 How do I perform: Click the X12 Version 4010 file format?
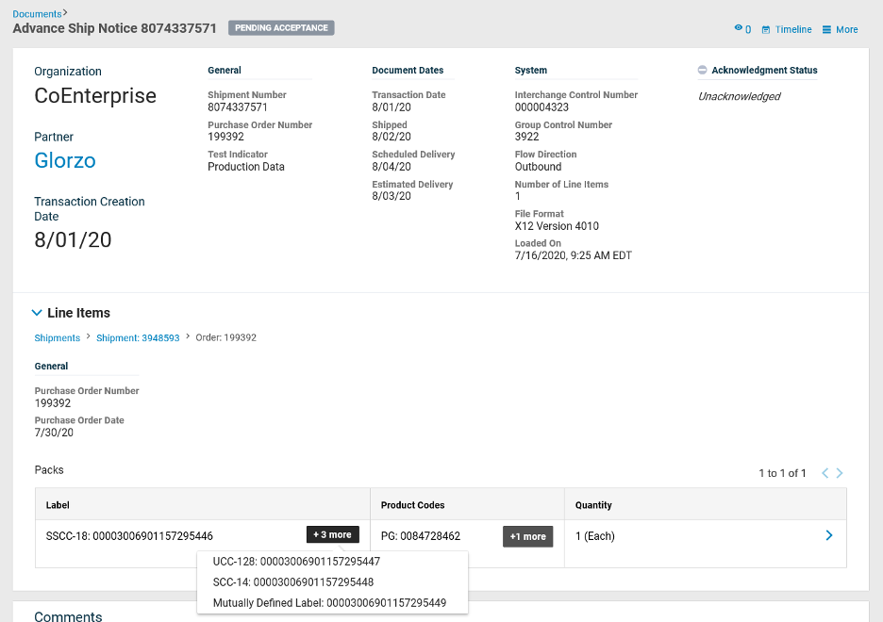[557, 226]
